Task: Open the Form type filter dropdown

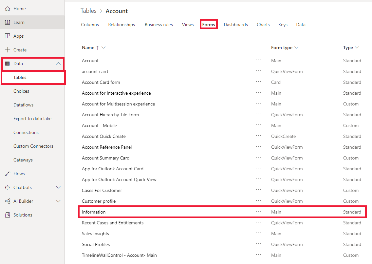Action: 296,47
